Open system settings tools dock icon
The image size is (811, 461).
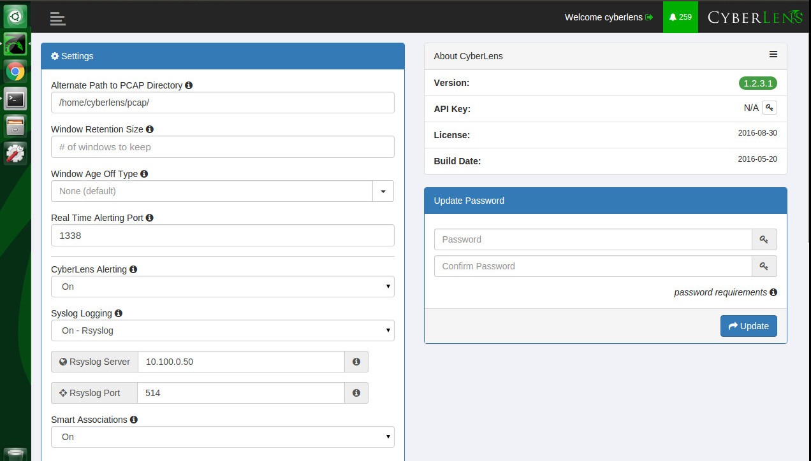(x=15, y=153)
